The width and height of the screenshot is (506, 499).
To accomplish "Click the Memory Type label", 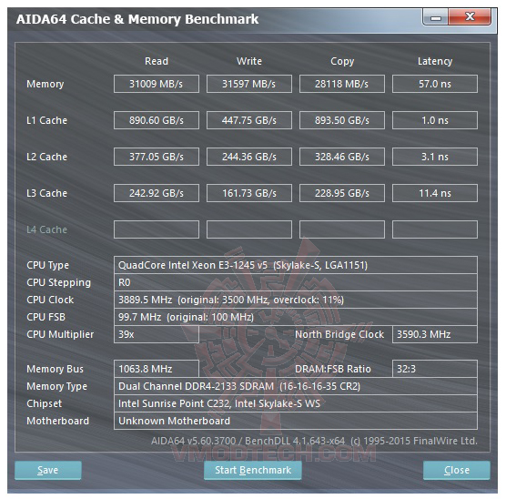I will 56,387.
